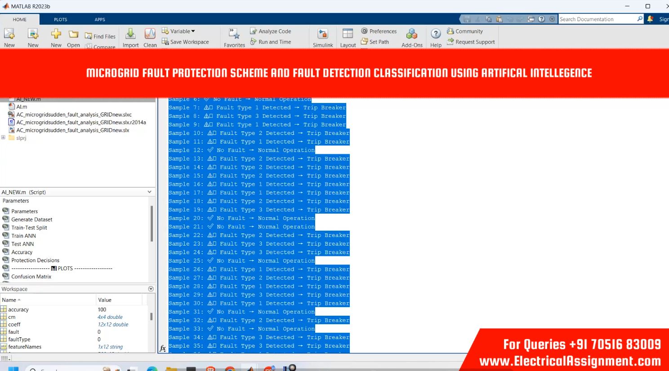Switch to the APPS tab
This screenshot has width=669, height=371.
100,19
